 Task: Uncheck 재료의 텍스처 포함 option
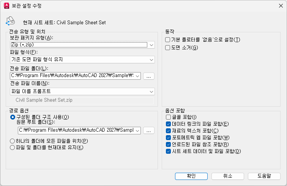(168, 131)
